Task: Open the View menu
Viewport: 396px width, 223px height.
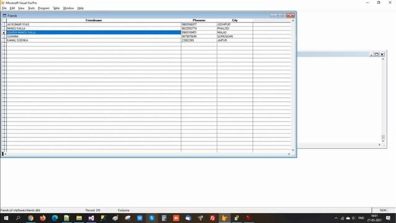Action: pos(21,8)
